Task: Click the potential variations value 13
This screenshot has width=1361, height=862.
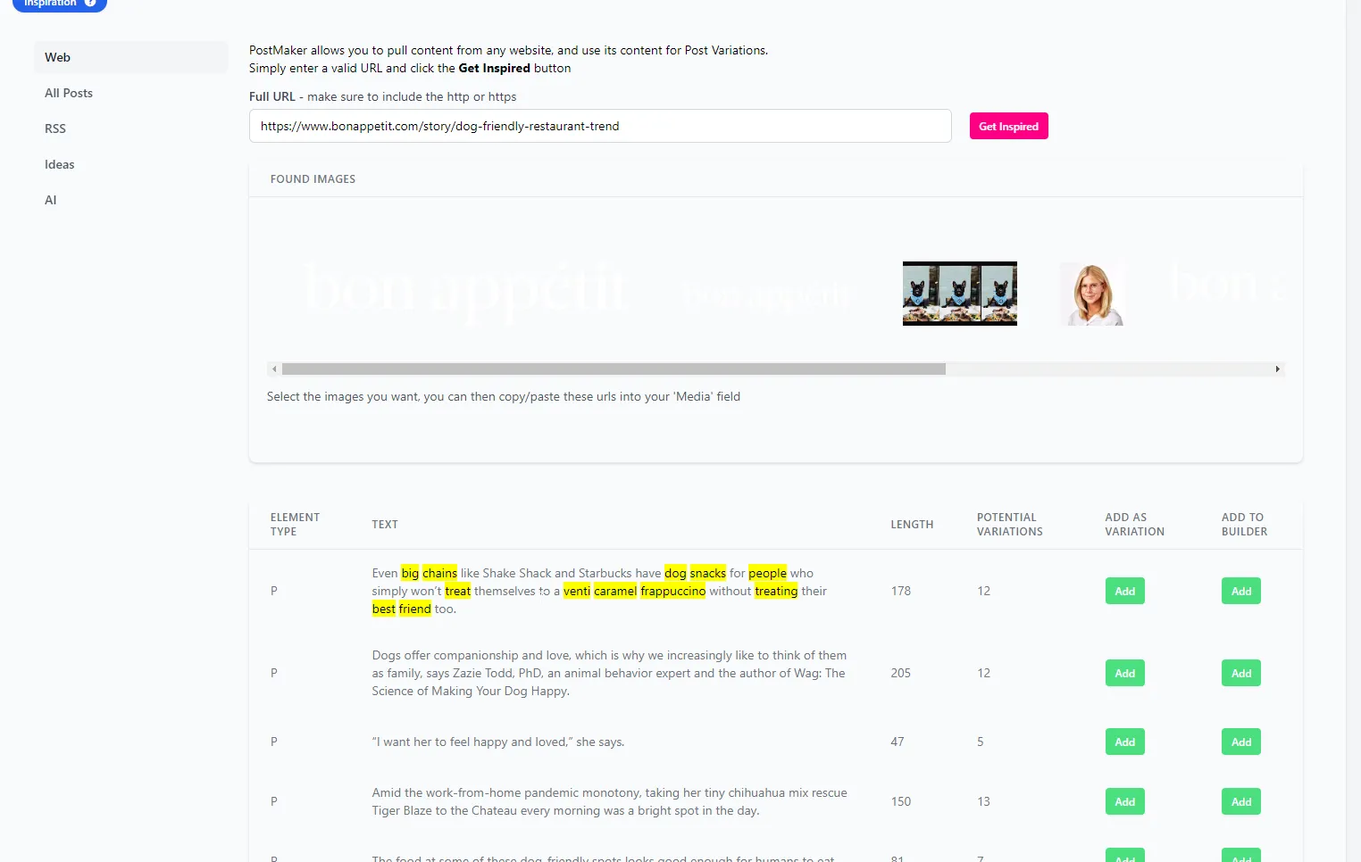Action: [x=983, y=801]
